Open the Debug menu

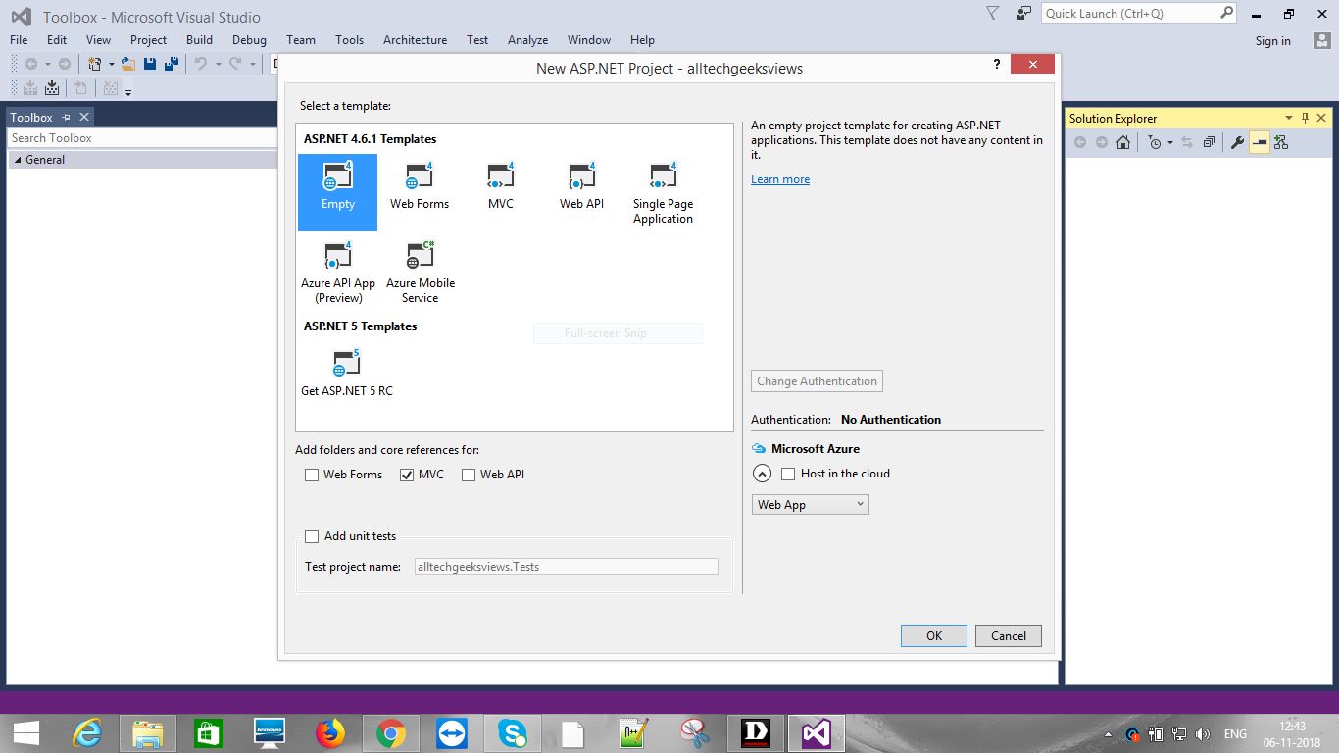click(x=249, y=40)
